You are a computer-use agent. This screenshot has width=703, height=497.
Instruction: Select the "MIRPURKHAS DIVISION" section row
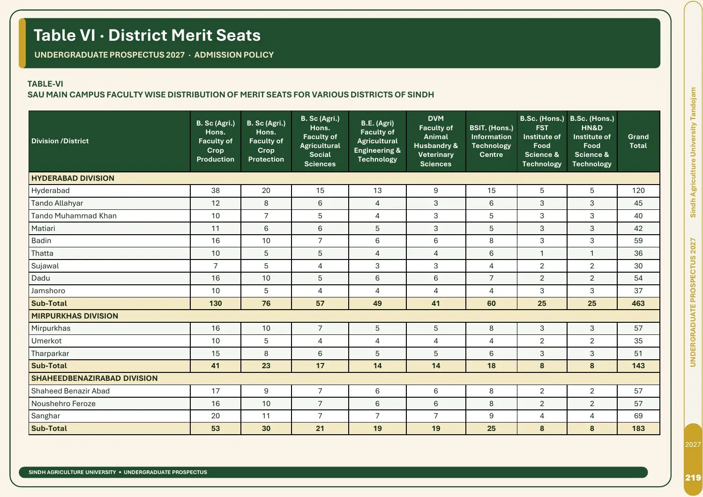click(x=344, y=316)
